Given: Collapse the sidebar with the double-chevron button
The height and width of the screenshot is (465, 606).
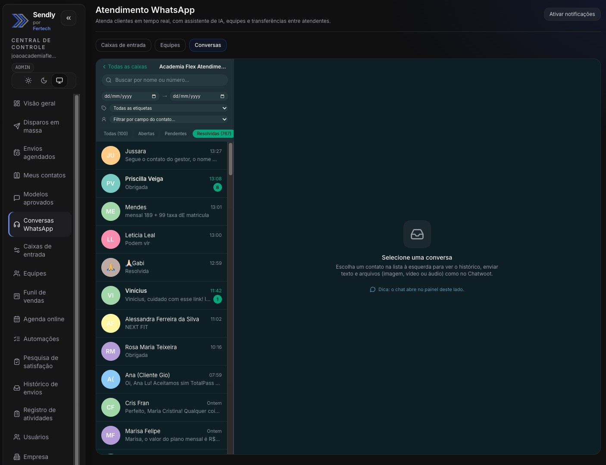Looking at the screenshot, I should click(x=69, y=18).
